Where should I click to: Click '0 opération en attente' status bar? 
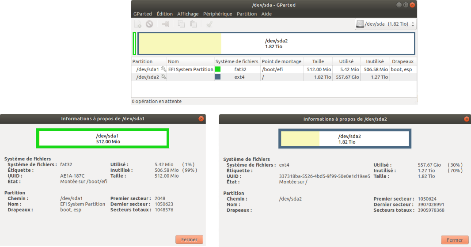point(156,101)
